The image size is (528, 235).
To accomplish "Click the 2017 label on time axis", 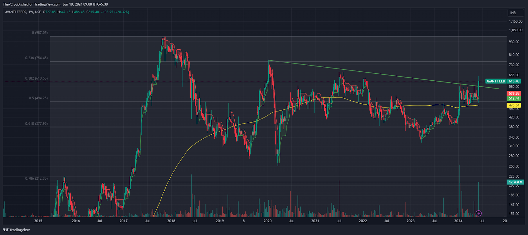I will point(123,221).
